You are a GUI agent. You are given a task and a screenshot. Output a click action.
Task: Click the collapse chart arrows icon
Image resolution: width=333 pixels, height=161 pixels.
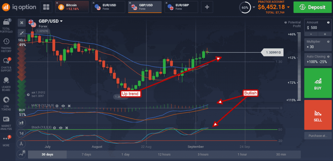(22, 33)
